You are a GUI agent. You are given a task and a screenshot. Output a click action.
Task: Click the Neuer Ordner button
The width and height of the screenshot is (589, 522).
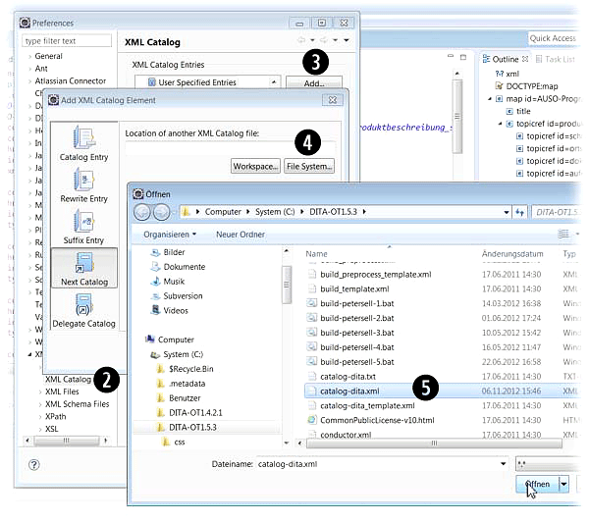coord(241,235)
